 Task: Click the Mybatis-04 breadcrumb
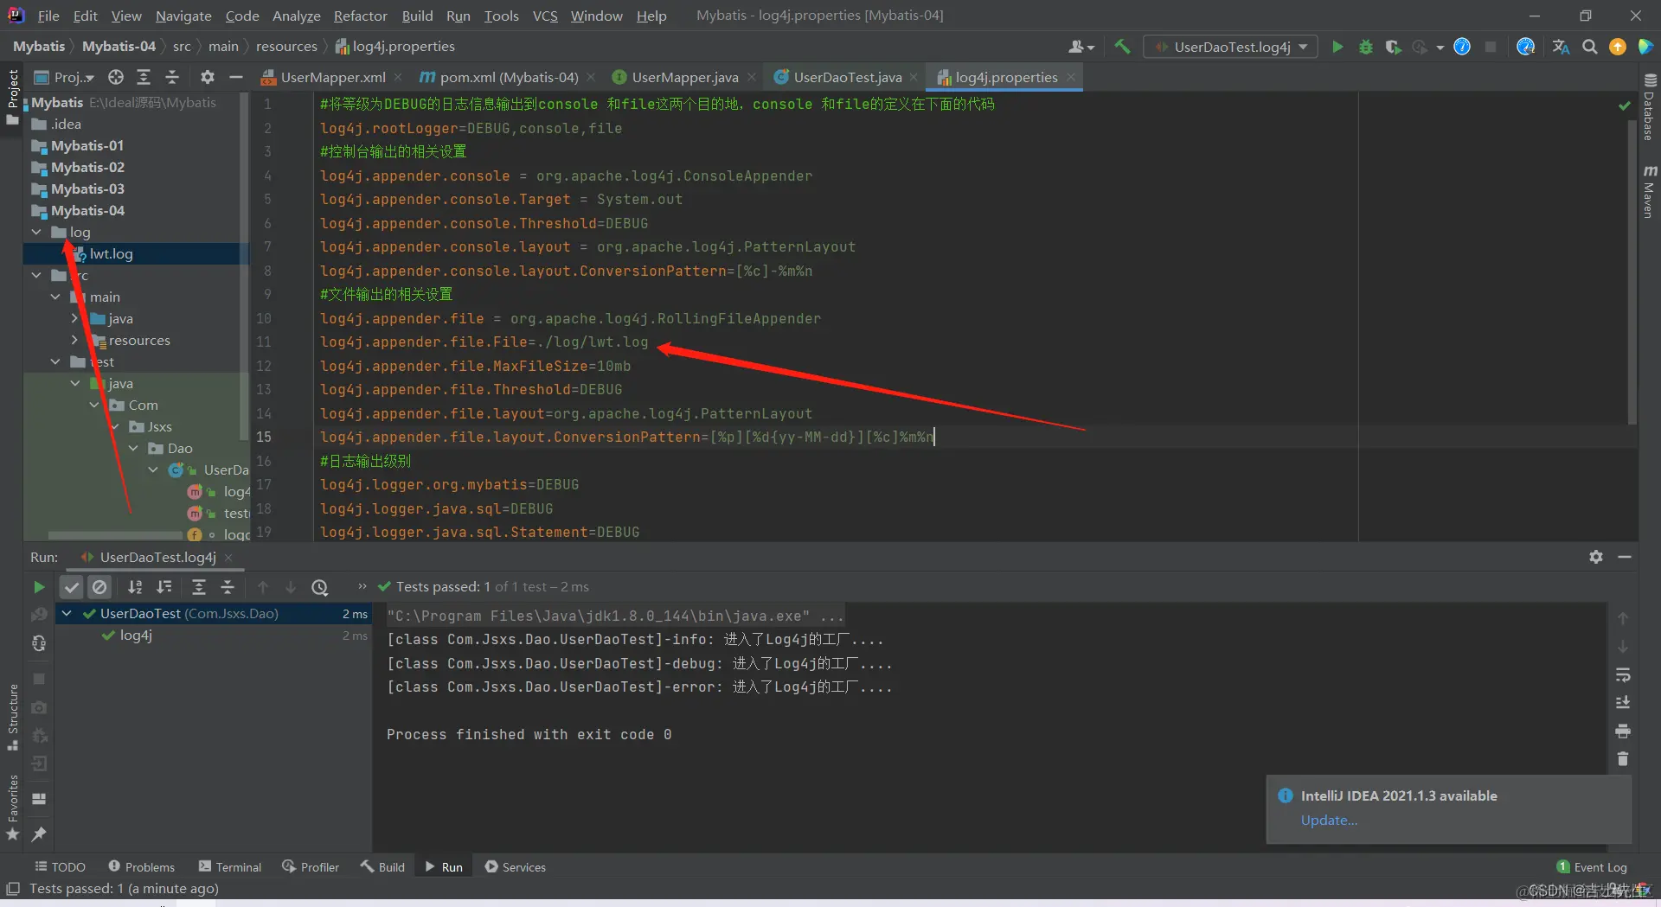point(119,47)
